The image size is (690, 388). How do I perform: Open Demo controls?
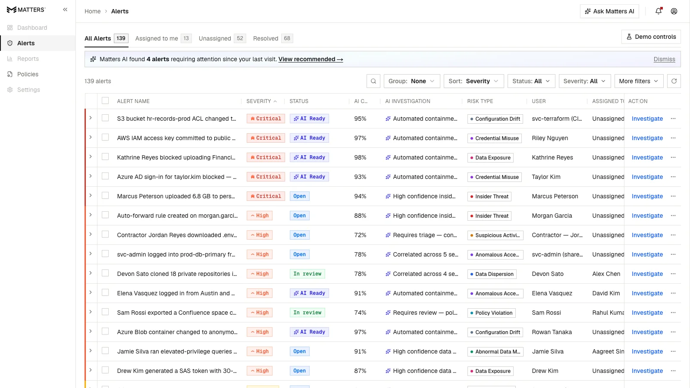(651, 37)
